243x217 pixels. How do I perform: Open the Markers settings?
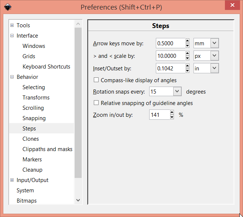tap(32, 160)
